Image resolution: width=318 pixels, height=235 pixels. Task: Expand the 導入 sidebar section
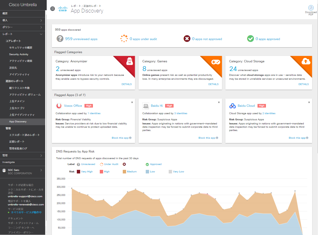pyautogui.click(x=22, y=20)
